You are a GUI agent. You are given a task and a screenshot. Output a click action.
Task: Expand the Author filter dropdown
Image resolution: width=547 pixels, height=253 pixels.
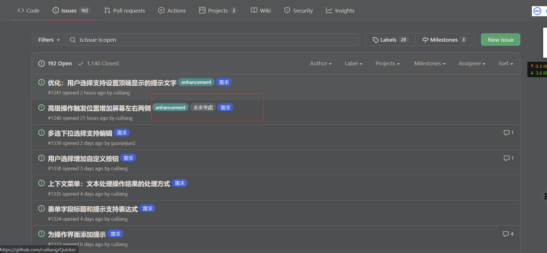[321, 63]
